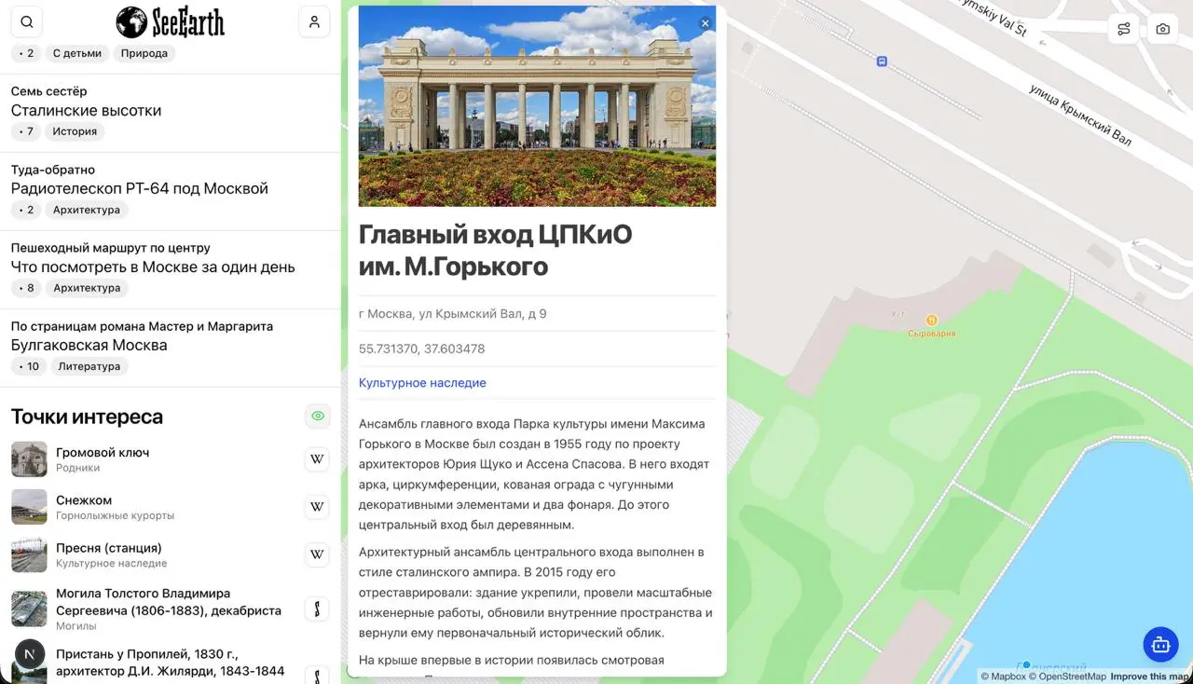Open the Булгаковская Москва route
The image size is (1193, 684).
[89, 345]
